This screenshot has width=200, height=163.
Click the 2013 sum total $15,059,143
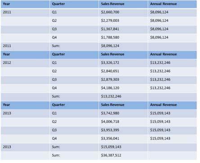[x=111, y=147]
